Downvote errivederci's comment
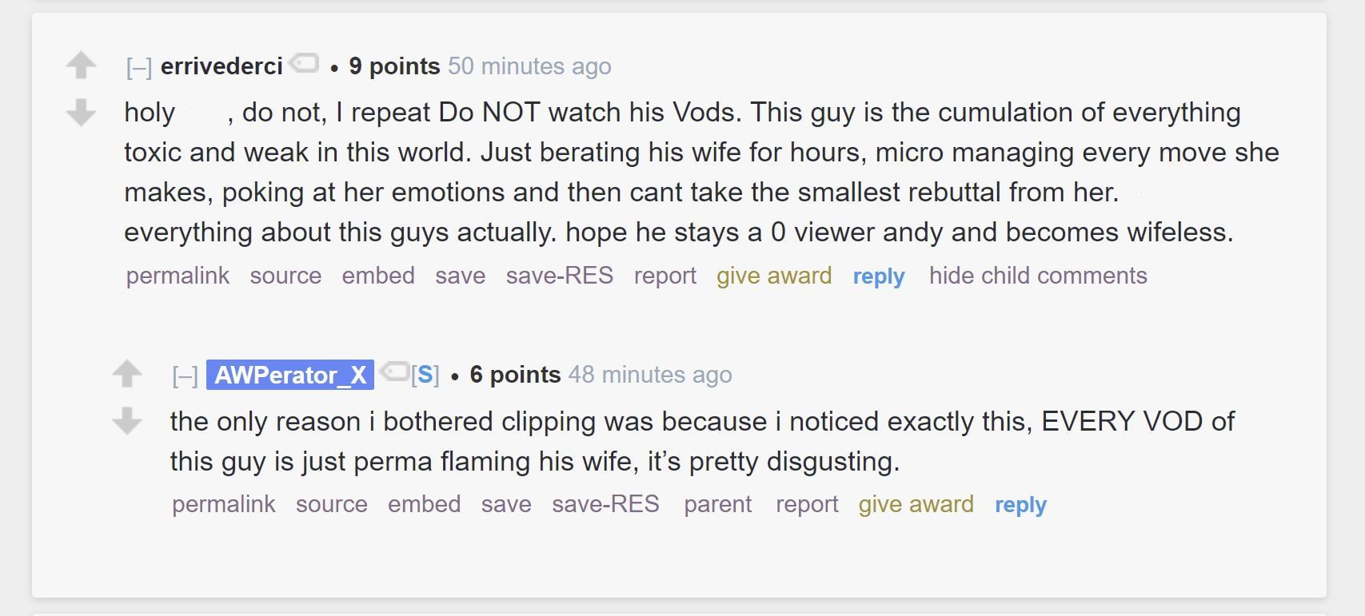This screenshot has width=1365, height=616. click(81, 113)
